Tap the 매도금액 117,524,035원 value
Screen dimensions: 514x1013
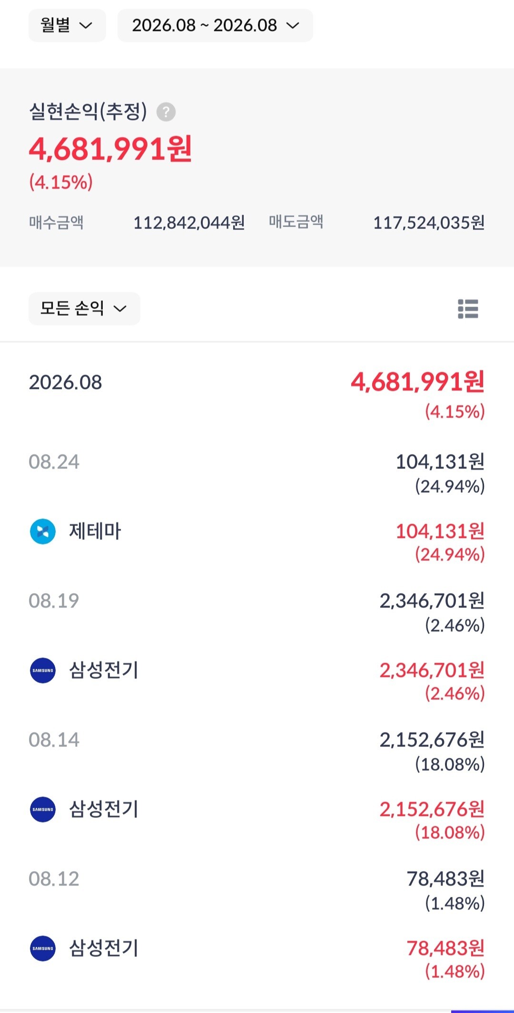tap(429, 223)
